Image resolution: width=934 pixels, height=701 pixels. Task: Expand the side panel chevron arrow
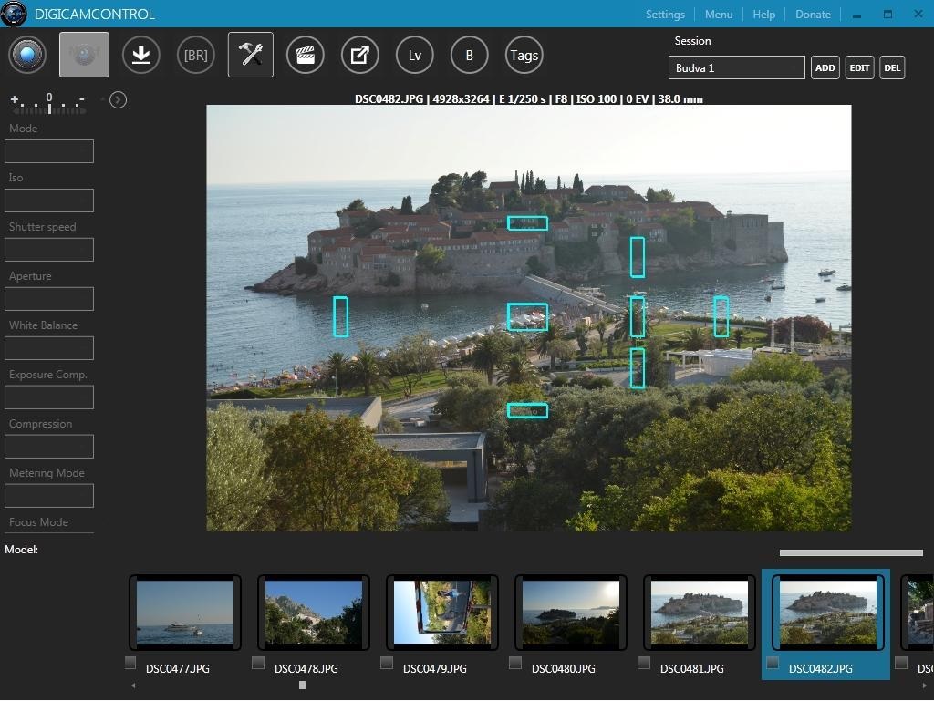[118, 99]
